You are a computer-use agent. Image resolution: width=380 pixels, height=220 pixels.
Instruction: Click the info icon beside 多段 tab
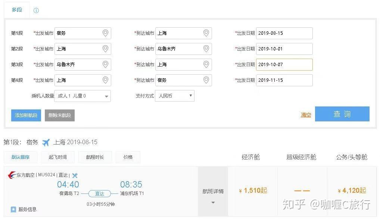(36, 10)
